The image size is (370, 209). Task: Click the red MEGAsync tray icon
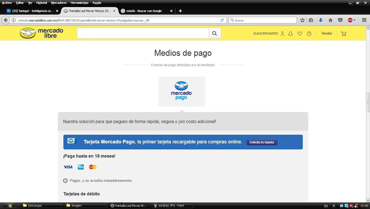pyautogui.click(x=351, y=206)
